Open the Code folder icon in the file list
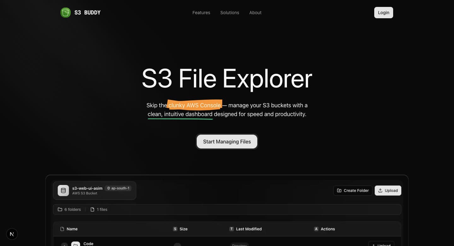The width and height of the screenshot is (454, 246). pyautogui.click(x=75, y=244)
